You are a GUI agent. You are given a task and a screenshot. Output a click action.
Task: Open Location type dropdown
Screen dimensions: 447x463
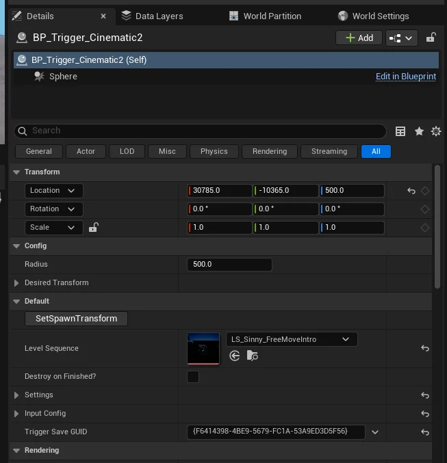coord(54,191)
